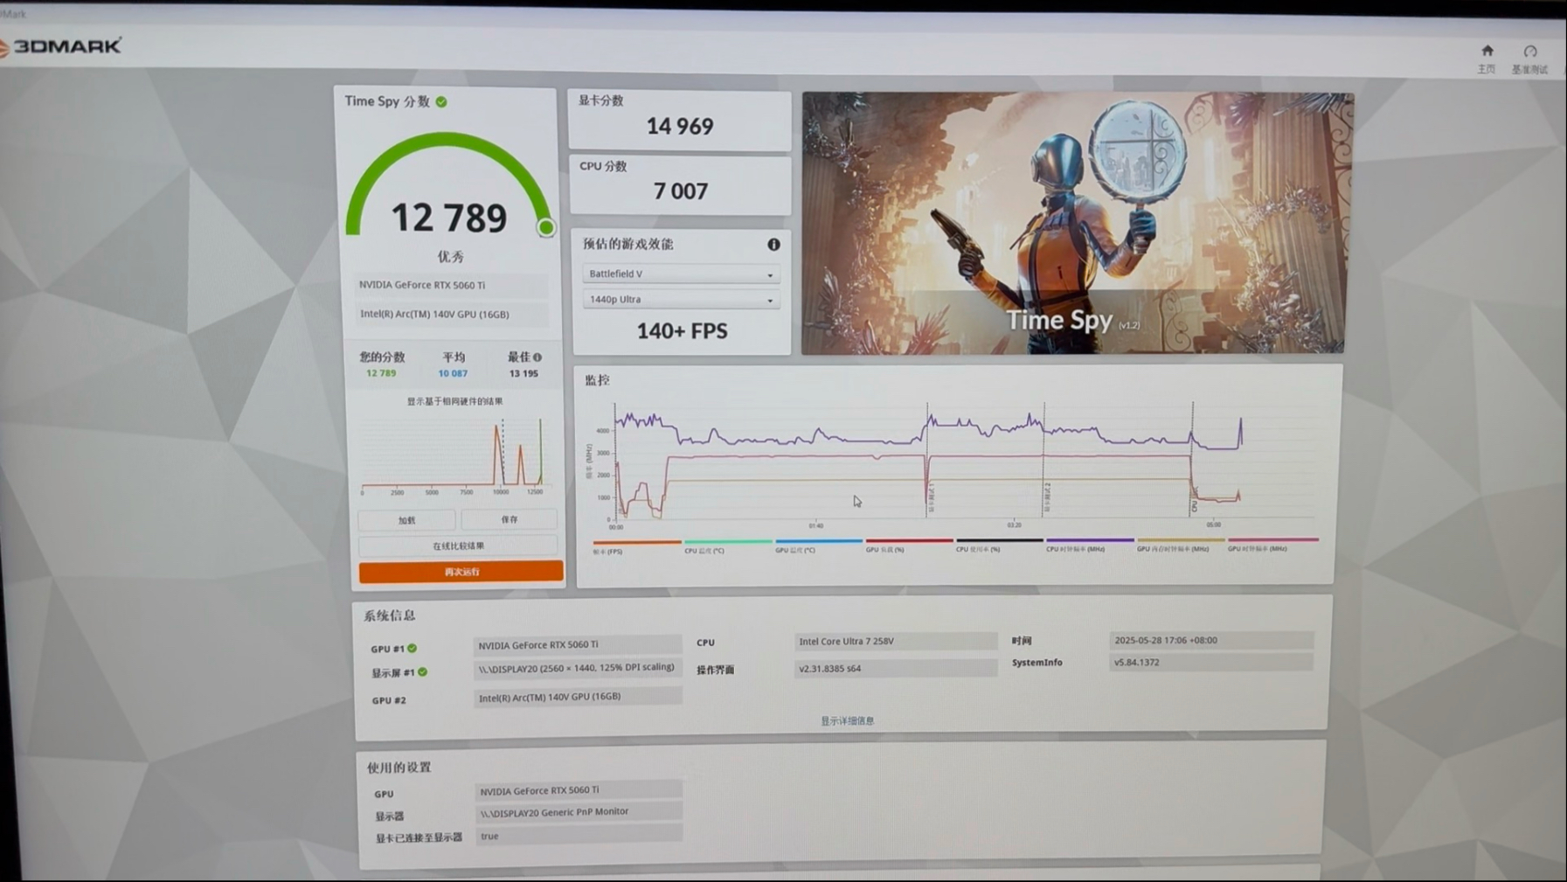The image size is (1567, 882).
Task: Toggle the black CPU 使用率 (%) legend entry
Action: pyautogui.click(x=999, y=545)
